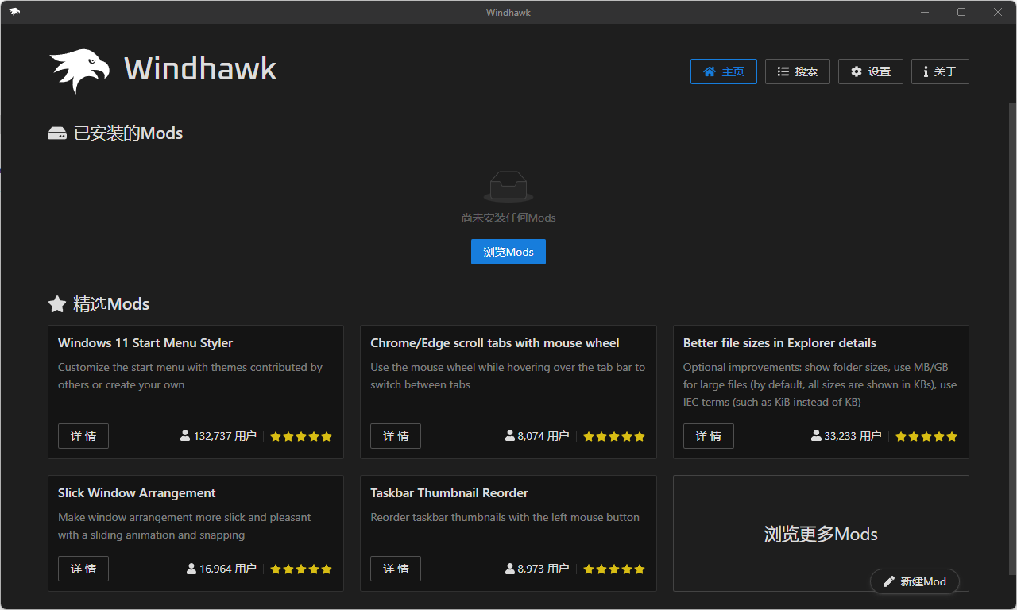Click star rating of Better file sizes mod

point(926,436)
